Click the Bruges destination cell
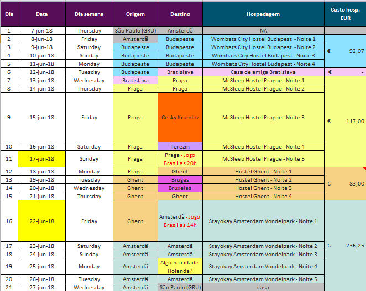Screen dimensions: 366x291 pyautogui.click(x=180, y=180)
